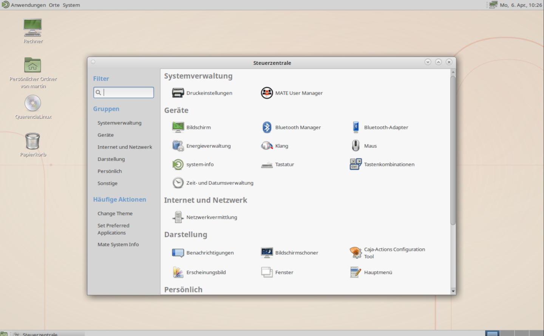
Task: Open Zeit- und Datumsverwaltung clock icon
Action: (x=178, y=183)
